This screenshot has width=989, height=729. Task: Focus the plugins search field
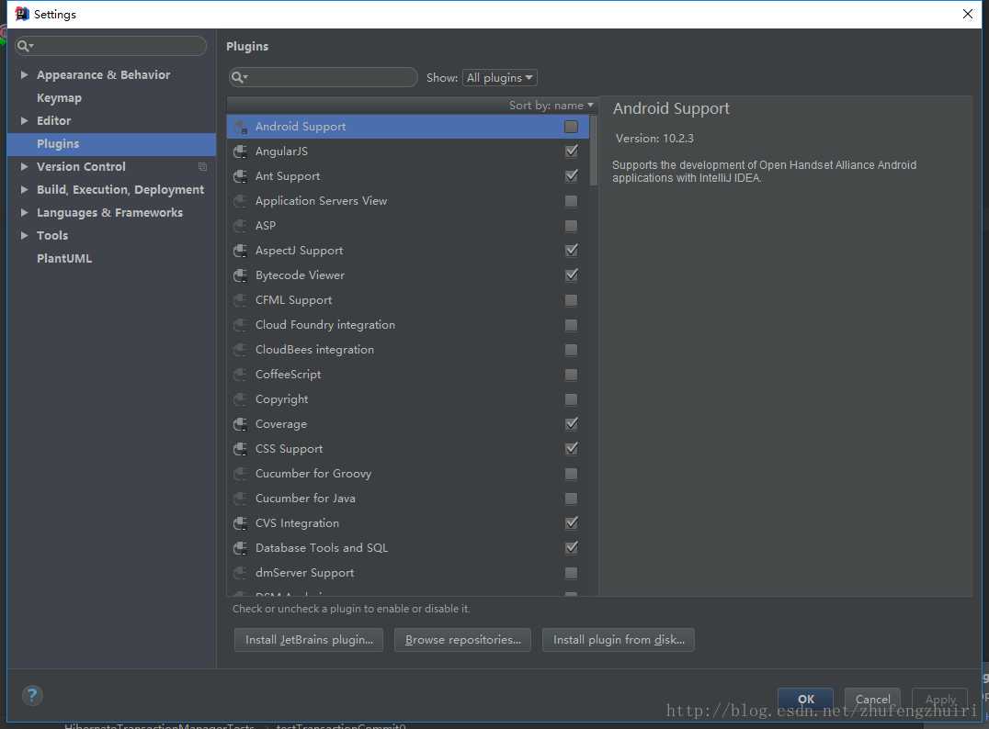(323, 77)
